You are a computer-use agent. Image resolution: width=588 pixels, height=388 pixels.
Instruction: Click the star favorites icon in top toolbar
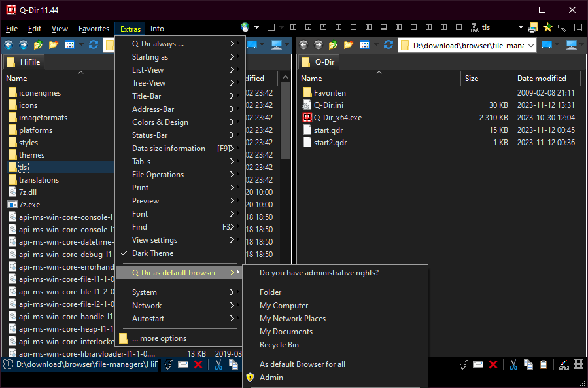tap(547, 28)
